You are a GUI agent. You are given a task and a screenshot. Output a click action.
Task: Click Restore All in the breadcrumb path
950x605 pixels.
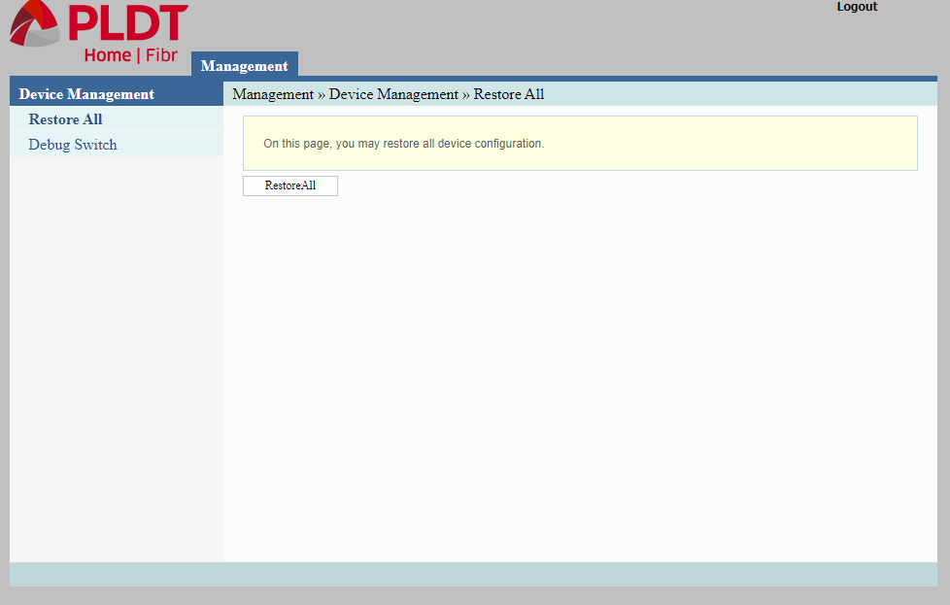[508, 94]
